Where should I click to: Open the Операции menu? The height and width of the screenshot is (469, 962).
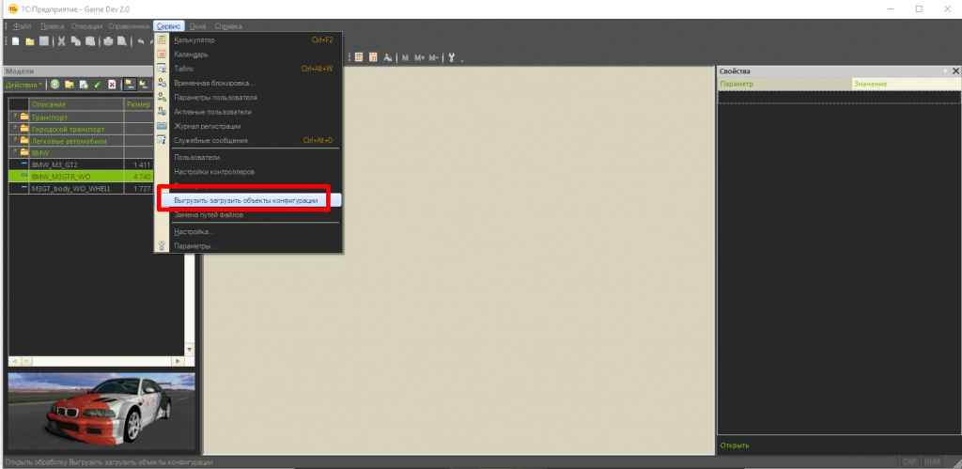(x=86, y=26)
